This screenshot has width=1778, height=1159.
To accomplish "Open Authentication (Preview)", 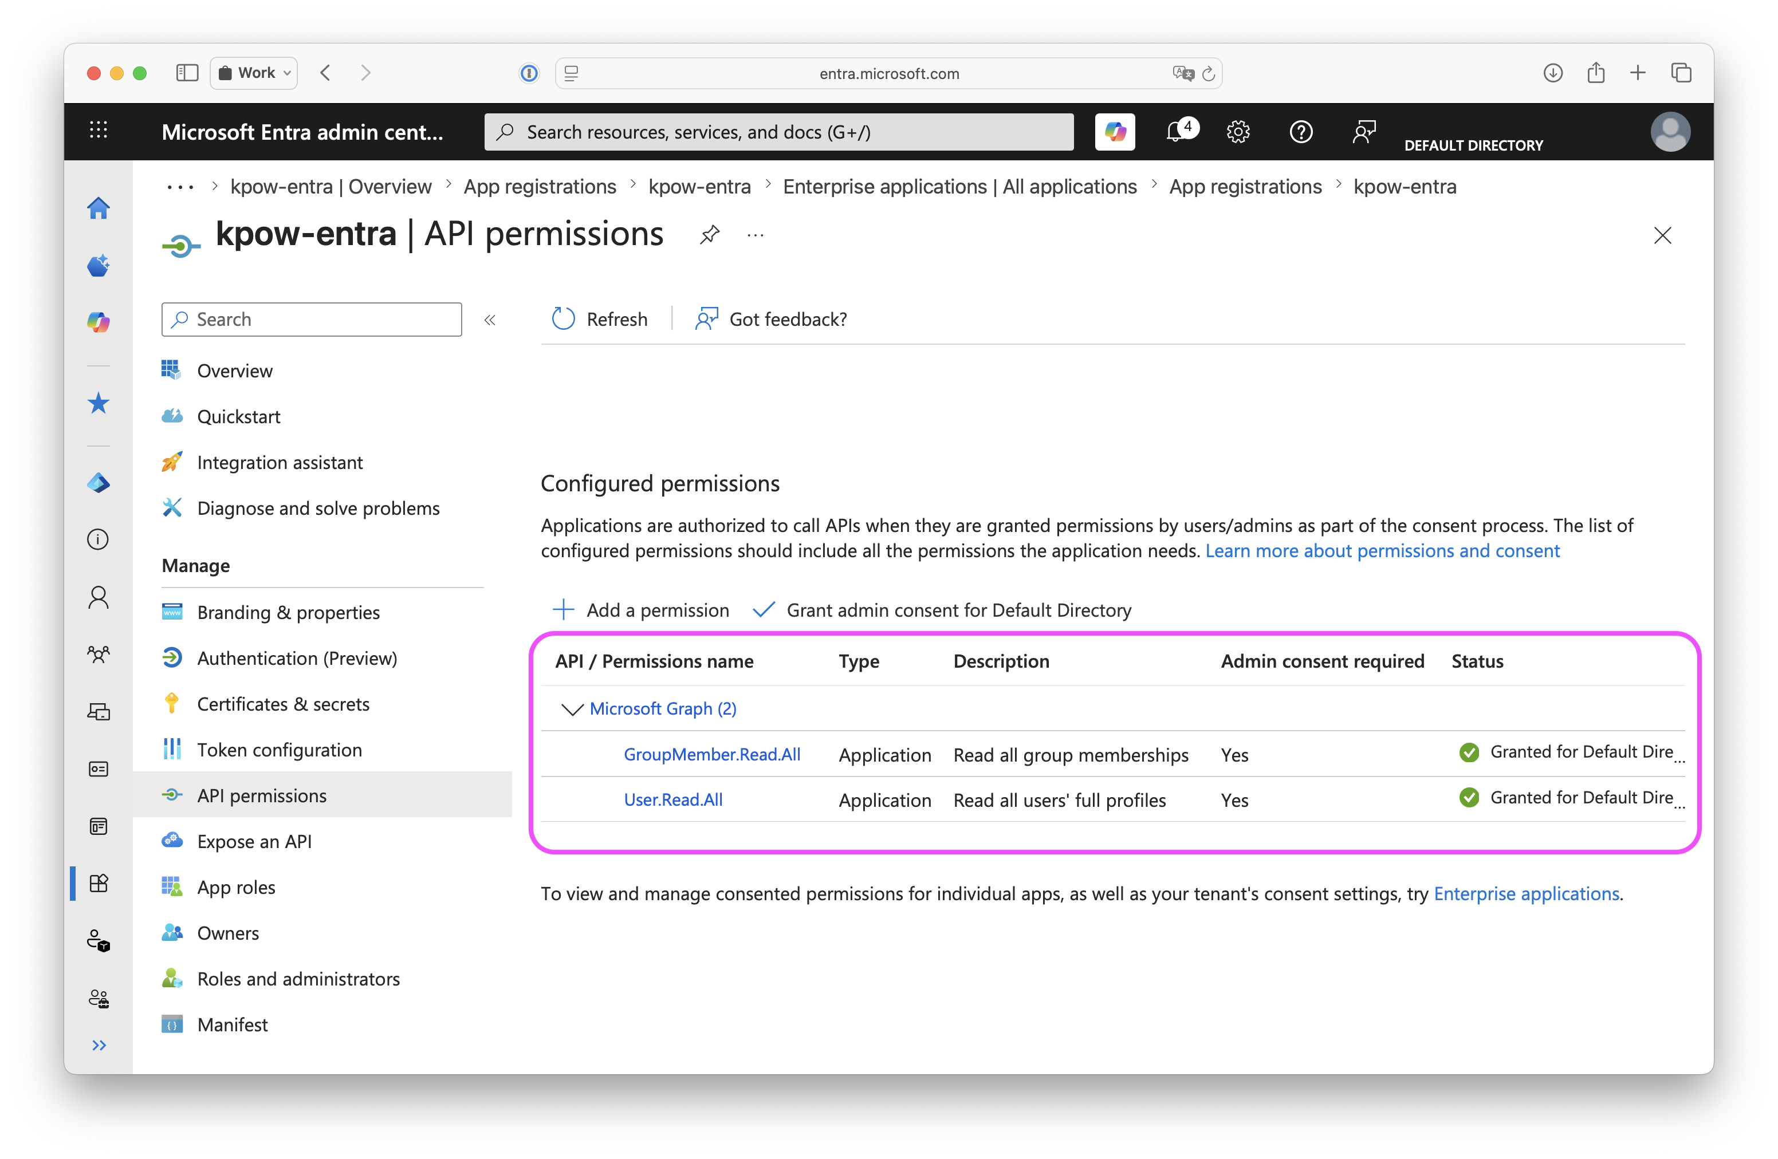I will coord(297,658).
